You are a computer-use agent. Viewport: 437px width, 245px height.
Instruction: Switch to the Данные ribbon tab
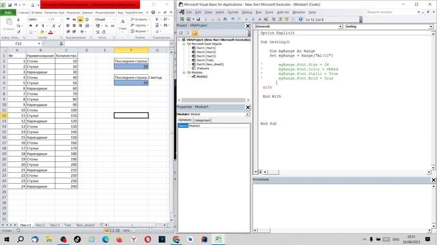(x=87, y=12)
